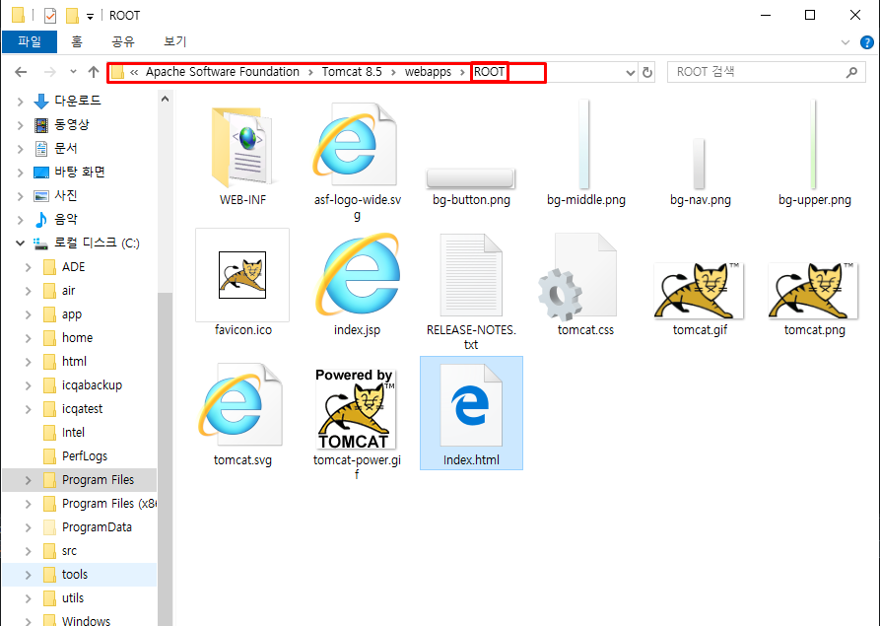Open the address bar history dropdown
Image resolution: width=880 pixels, height=626 pixels.
(631, 72)
